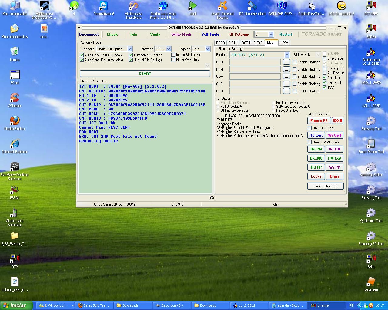This screenshot has height=310, width=388.
Task: Click the Disconnect button
Action: [89, 35]
